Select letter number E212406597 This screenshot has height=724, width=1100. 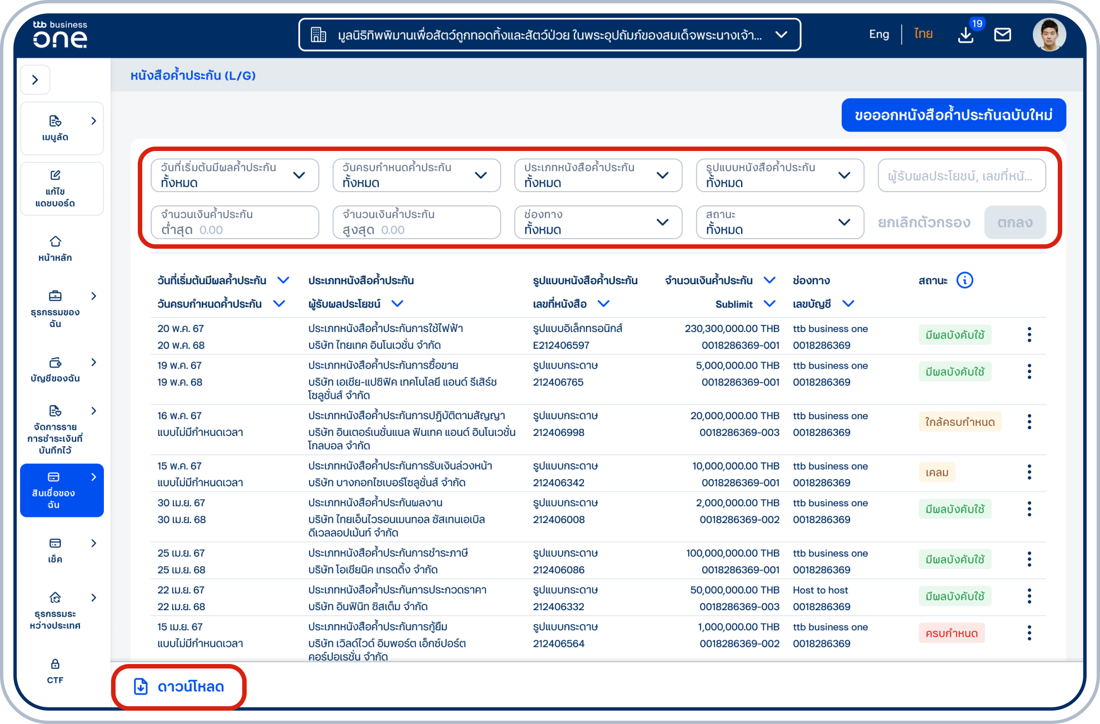pos(561,345)
